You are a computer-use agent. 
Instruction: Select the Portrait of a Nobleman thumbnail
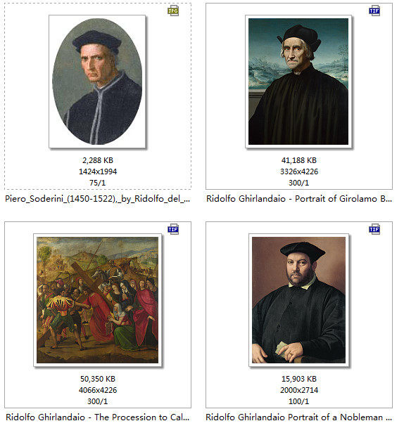point(298,300)
